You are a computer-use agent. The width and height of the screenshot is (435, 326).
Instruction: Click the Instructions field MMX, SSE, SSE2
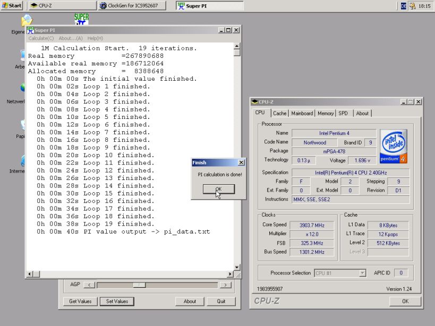click(x=351, y=199)
